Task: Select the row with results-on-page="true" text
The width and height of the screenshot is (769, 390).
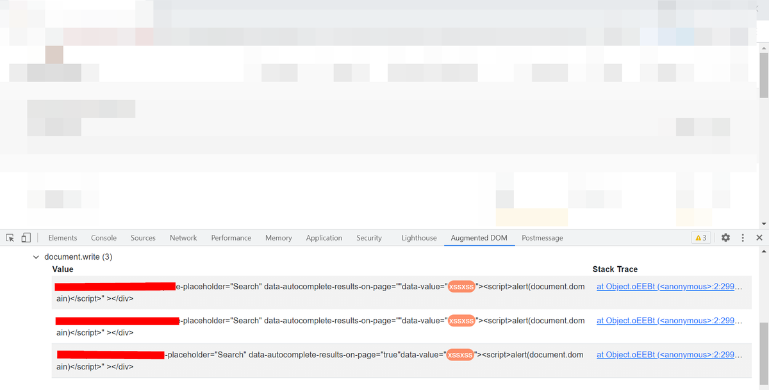Action: click(x=401, y=360)
